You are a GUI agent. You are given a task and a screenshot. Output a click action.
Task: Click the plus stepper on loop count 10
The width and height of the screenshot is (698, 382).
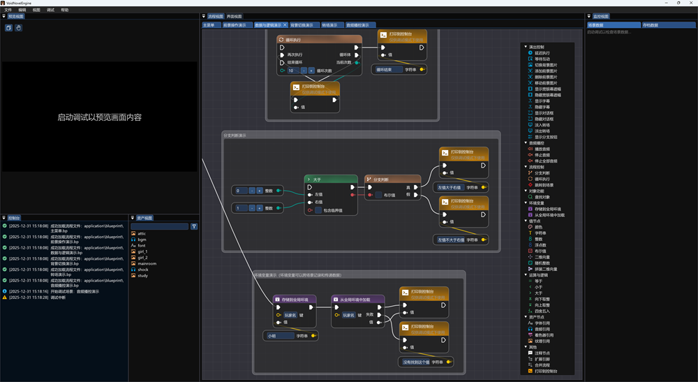(x=311, y=71)
